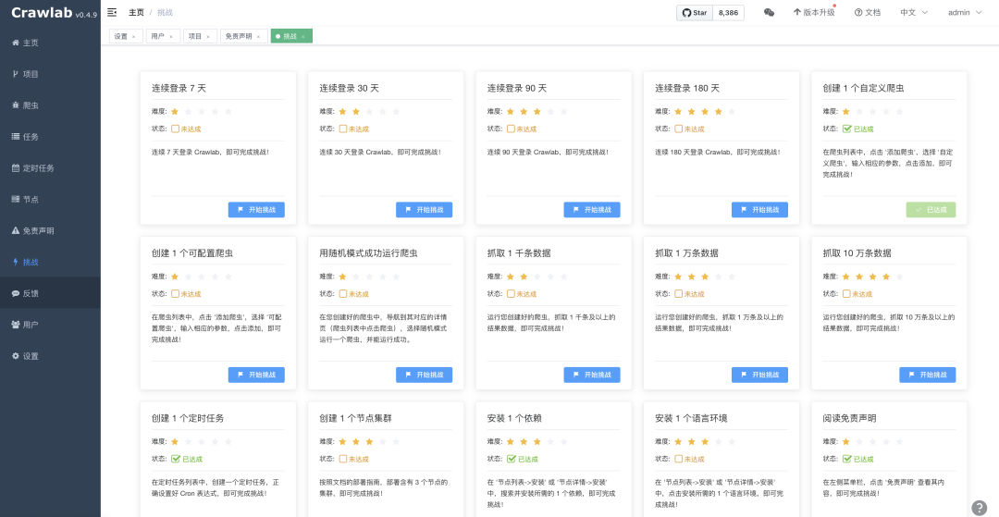Click the warning triangle icon beside 免责声明
The height and width of the screenshot is (517, 999).
coord(16,230)
